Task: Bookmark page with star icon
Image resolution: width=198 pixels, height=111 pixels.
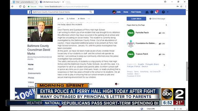Action: point(181,6)
